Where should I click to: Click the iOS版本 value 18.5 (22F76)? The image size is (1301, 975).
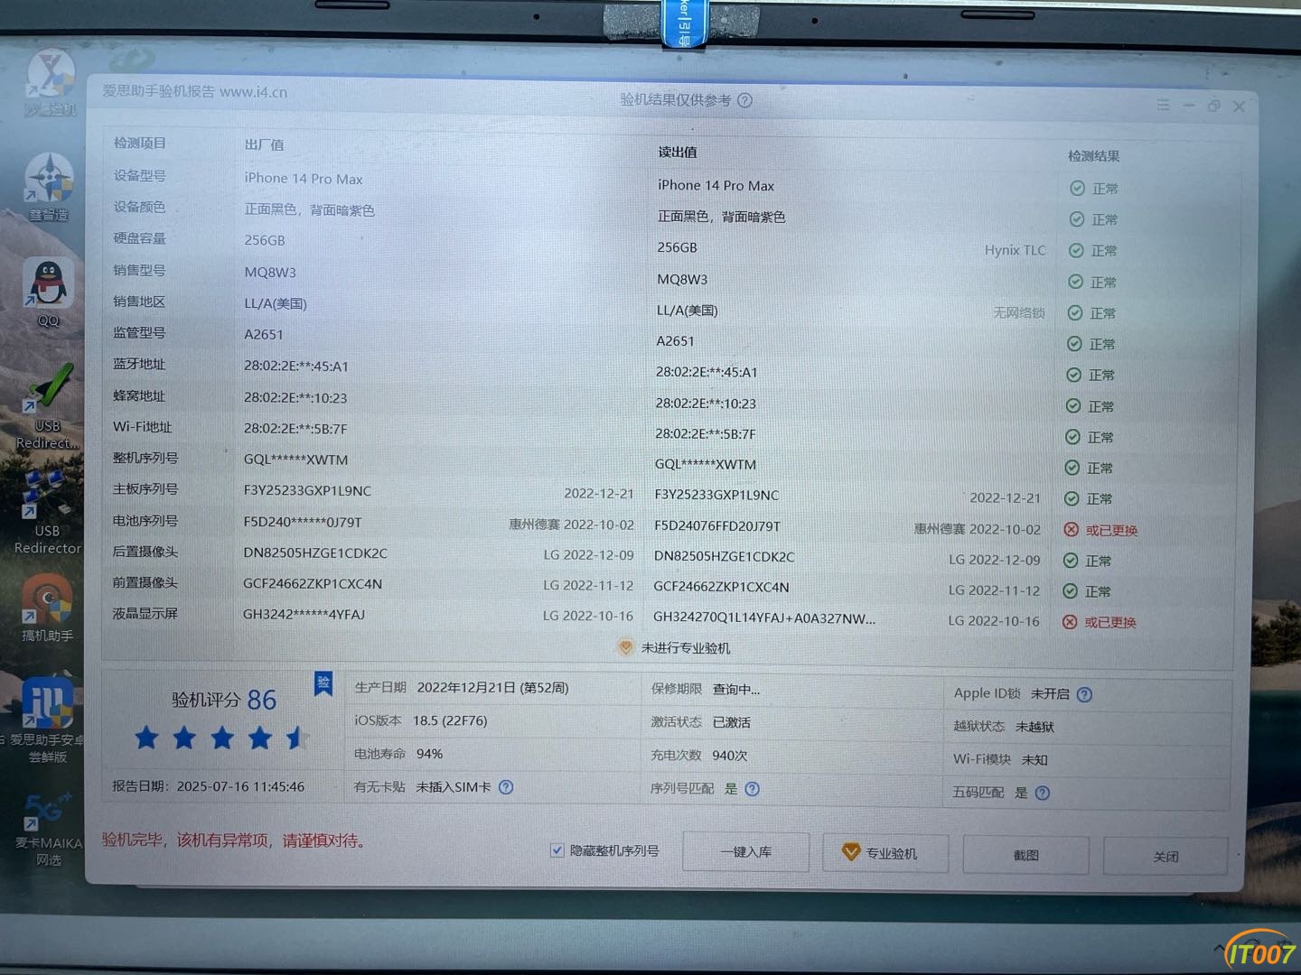point(450,720)
